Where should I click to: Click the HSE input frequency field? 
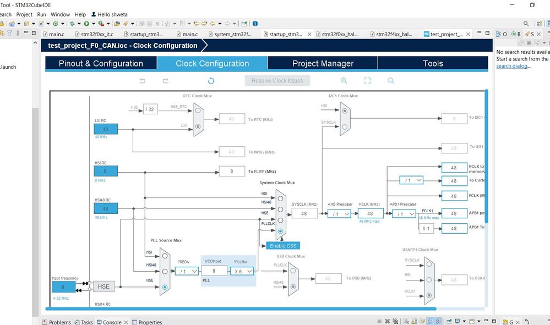tap(63, 287)
